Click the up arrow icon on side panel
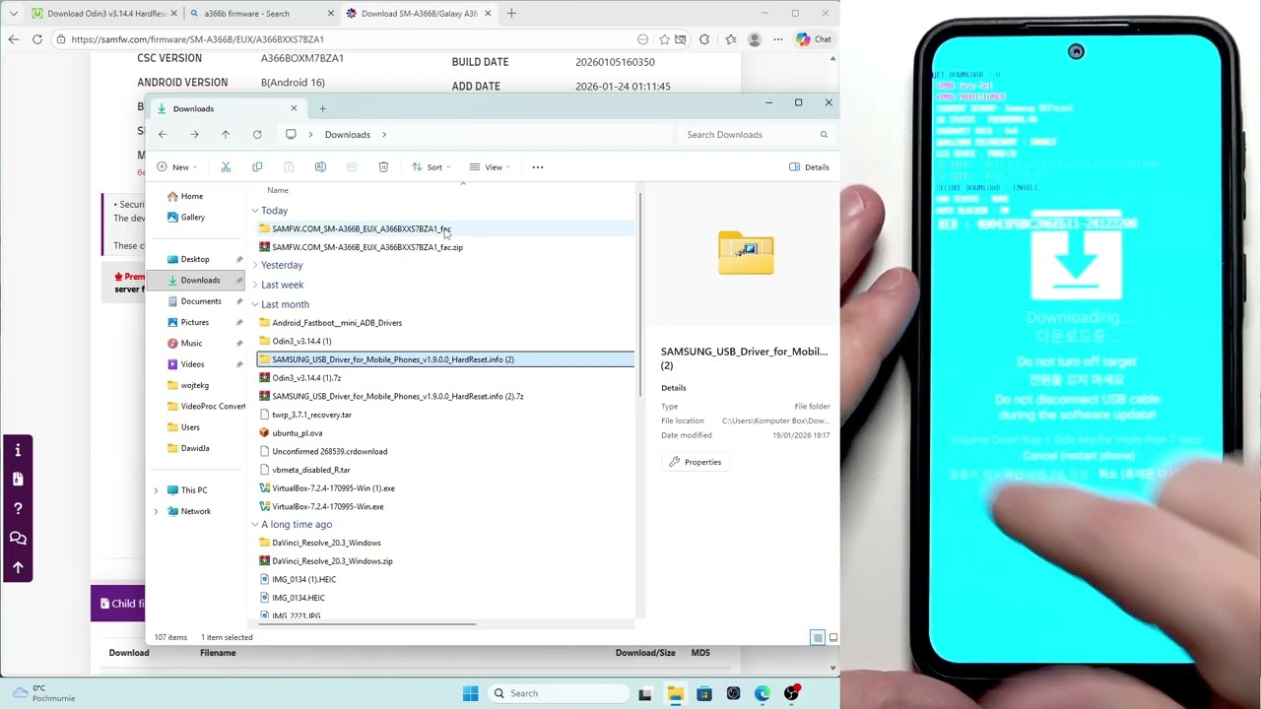This screenshot has height=709, width=1261. (x=18, y=567)
